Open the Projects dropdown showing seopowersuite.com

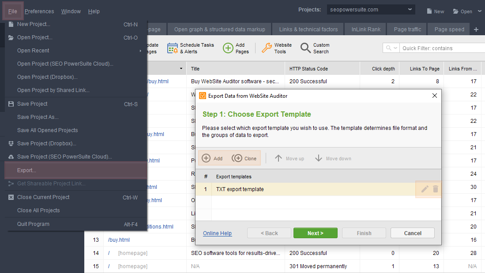(x=371, y=10)
